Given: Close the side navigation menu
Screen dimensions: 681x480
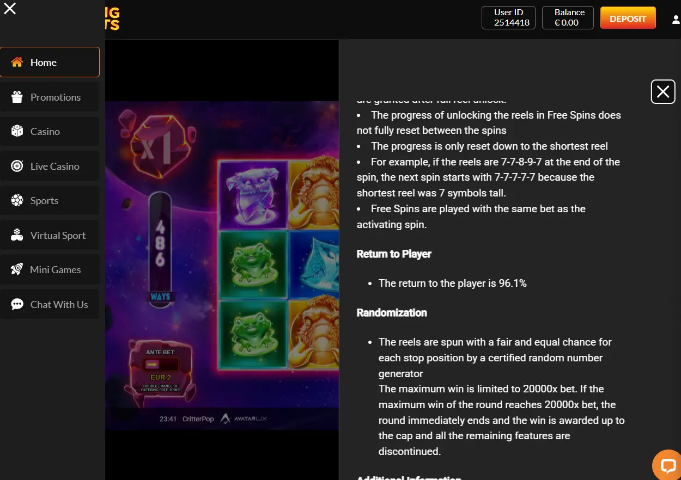Looking at the screenshot, I should click(10, 9).
